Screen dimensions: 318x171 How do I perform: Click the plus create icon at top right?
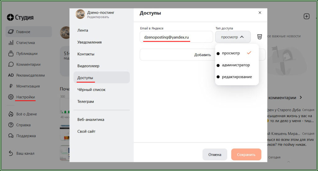pos(307,16)
